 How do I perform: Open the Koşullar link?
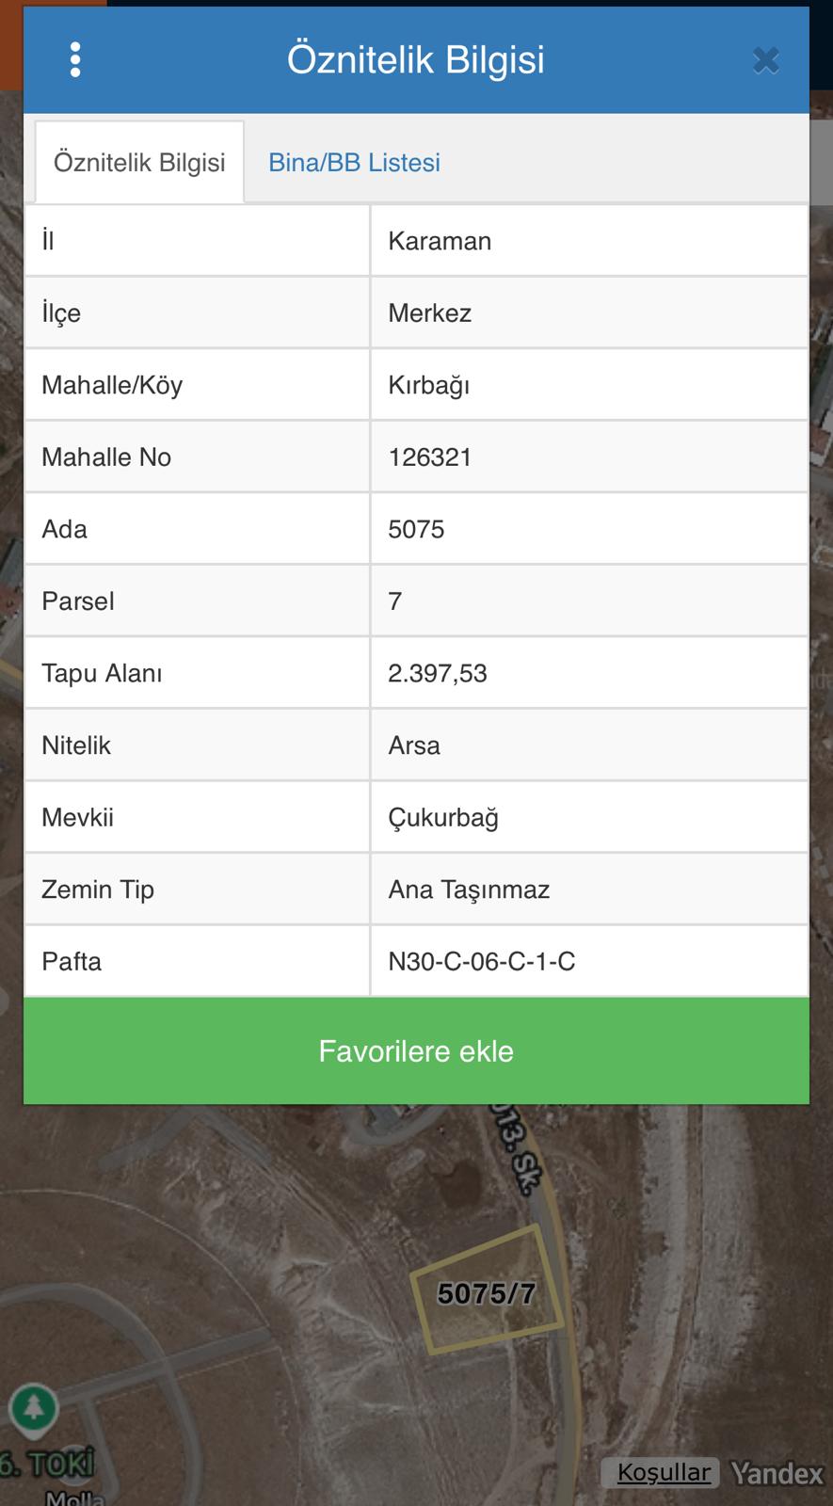pyautogui.click(x=662, y=1471)
